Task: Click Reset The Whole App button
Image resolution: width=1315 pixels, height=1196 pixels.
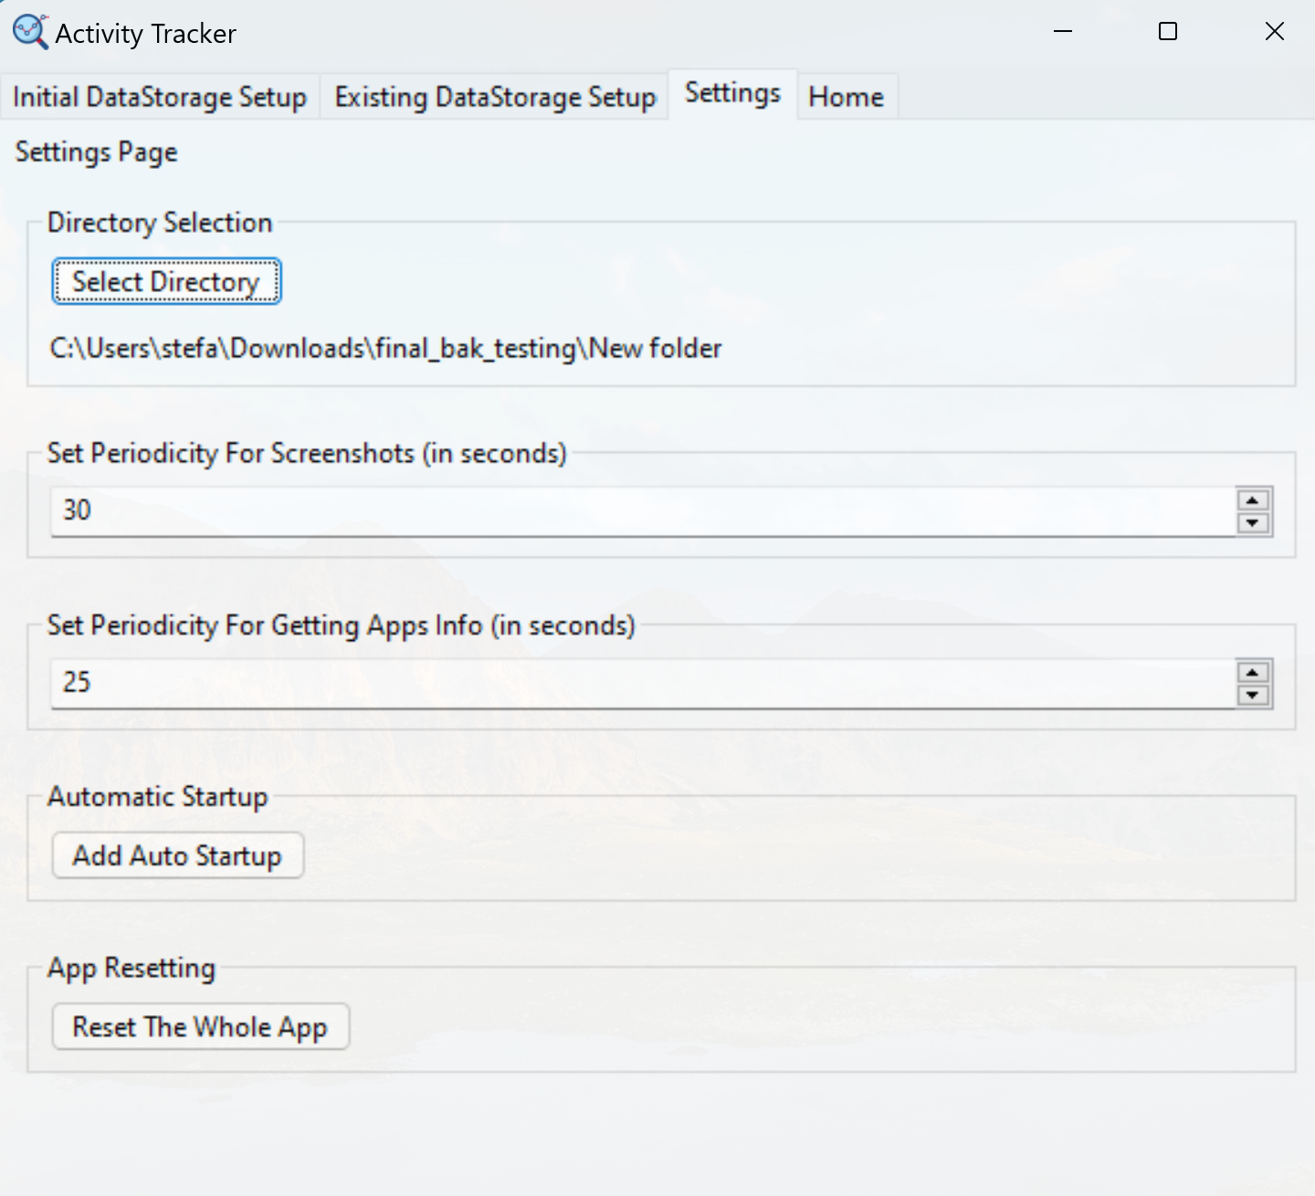Action: coord(200,1027)
